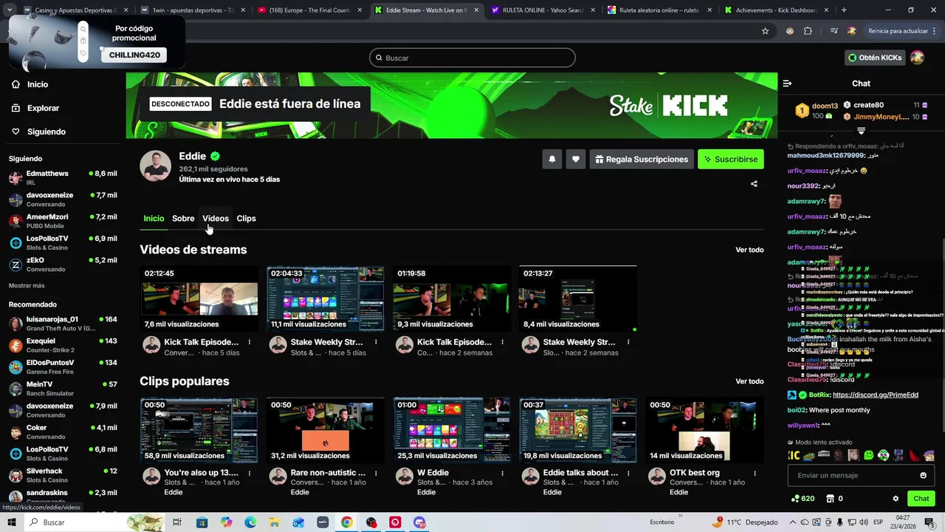The image size is (945, 532).
Task: Click the green Suscribirse button
Action: [731, 159]
